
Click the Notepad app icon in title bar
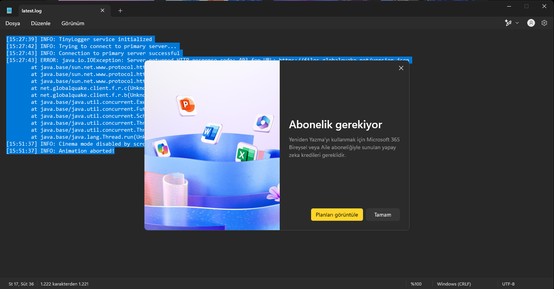click(9, 10)
